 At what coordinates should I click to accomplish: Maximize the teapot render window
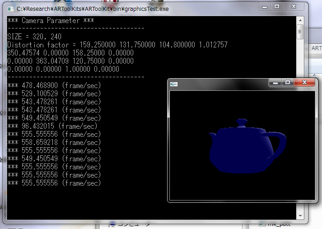coord(288,83)
